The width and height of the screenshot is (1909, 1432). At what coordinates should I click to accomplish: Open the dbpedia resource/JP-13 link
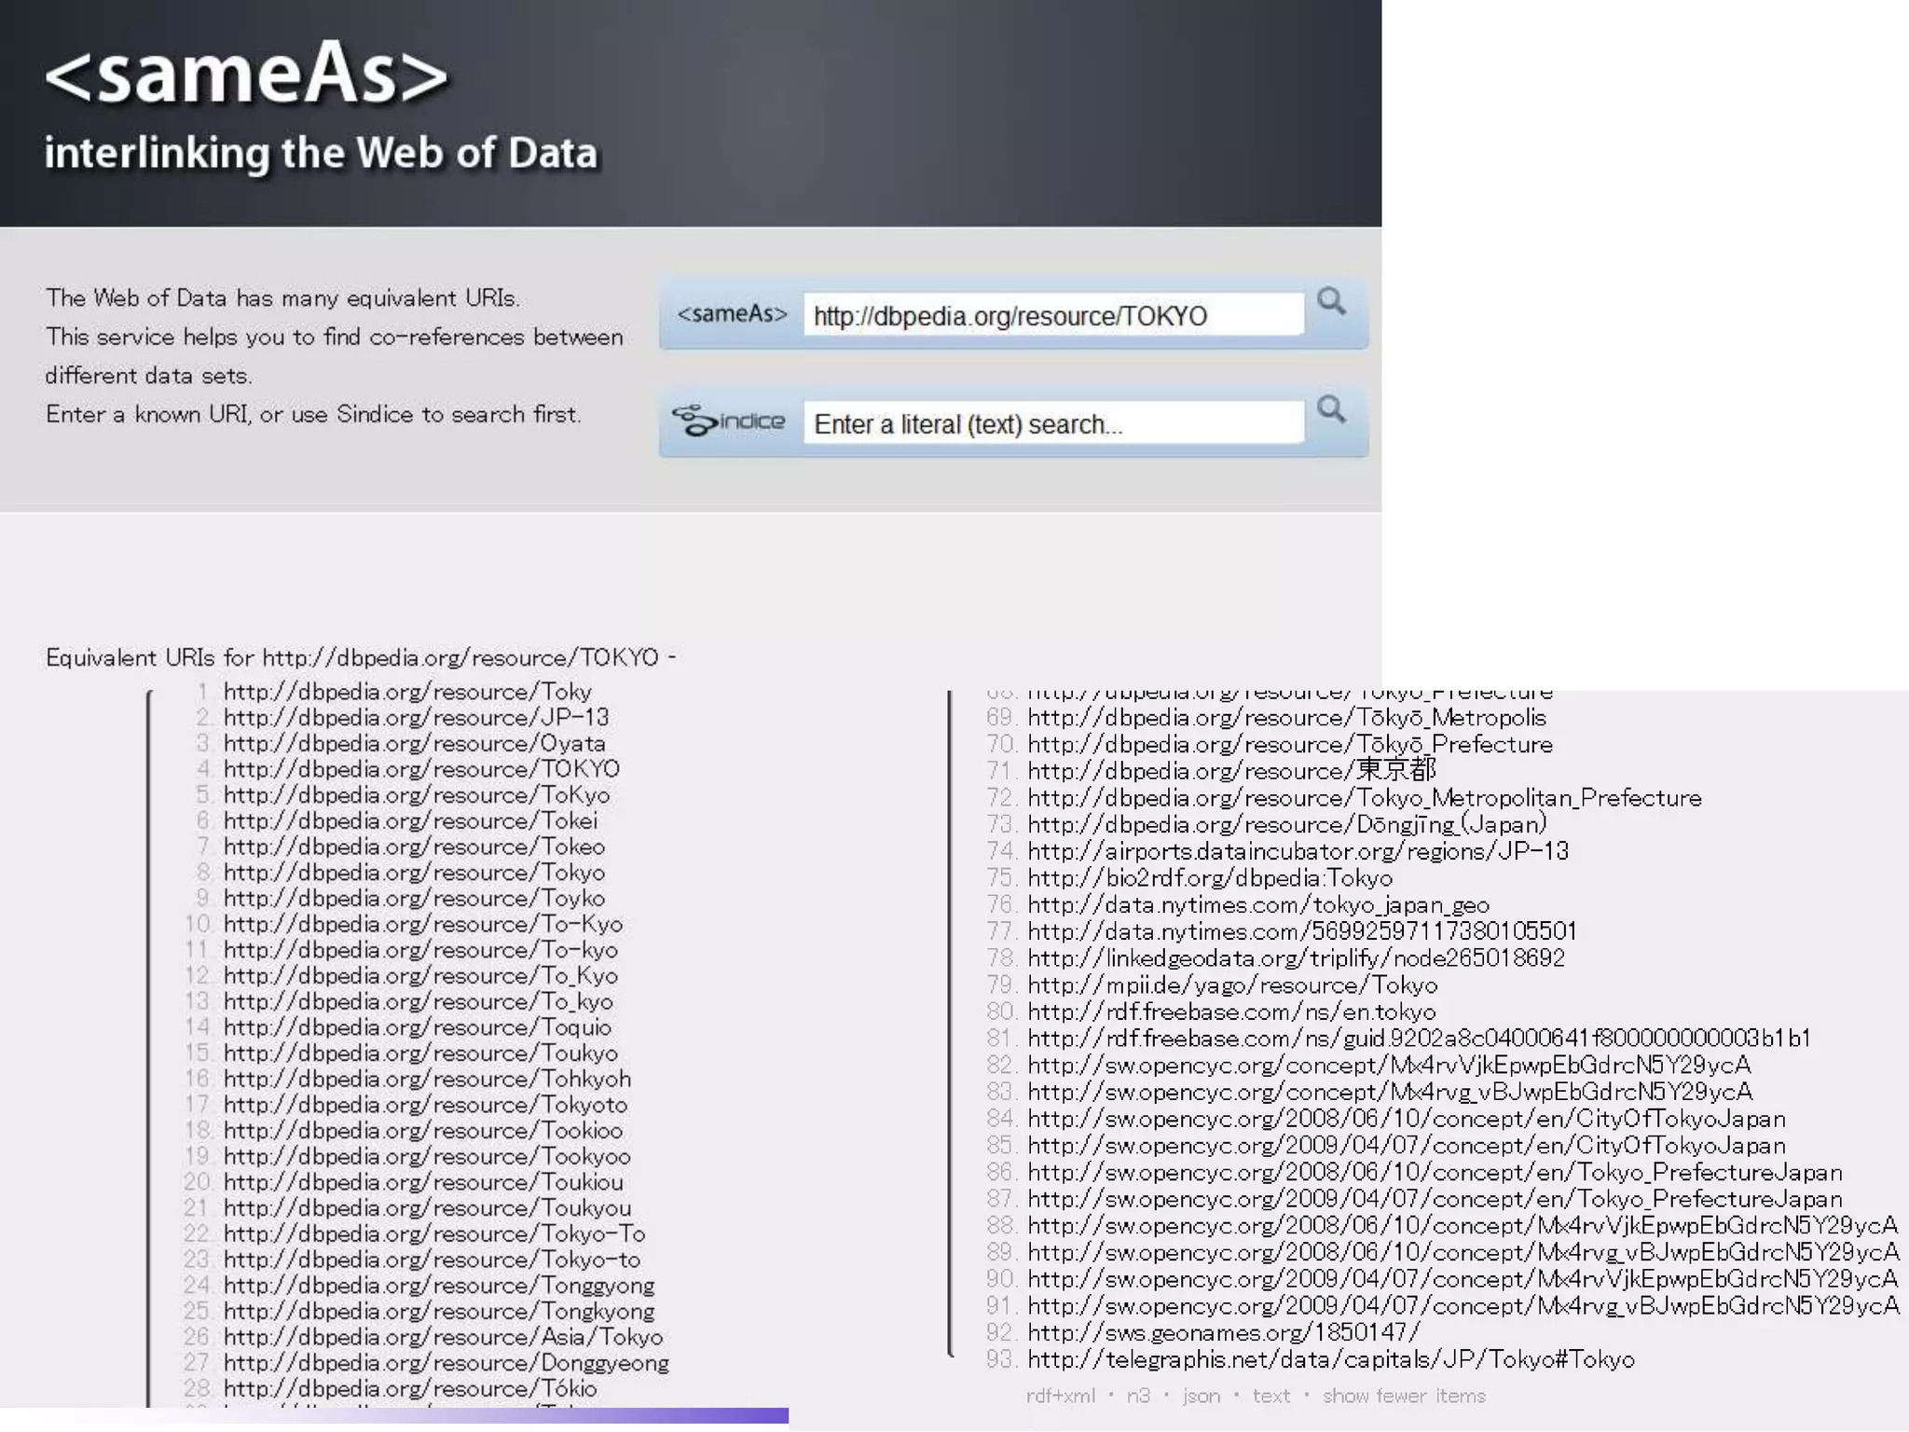(x=416, y=717)
